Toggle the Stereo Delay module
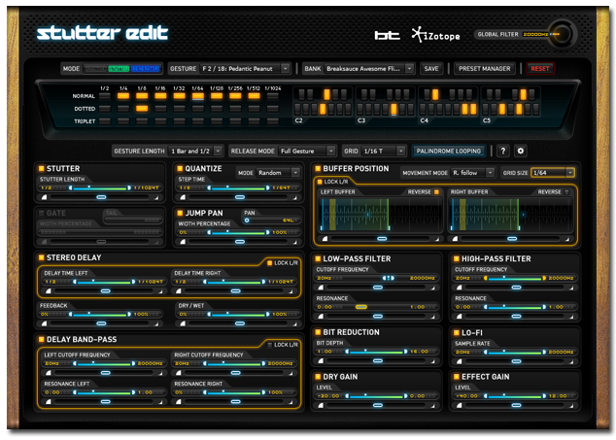616x440 pixels. 41,257
